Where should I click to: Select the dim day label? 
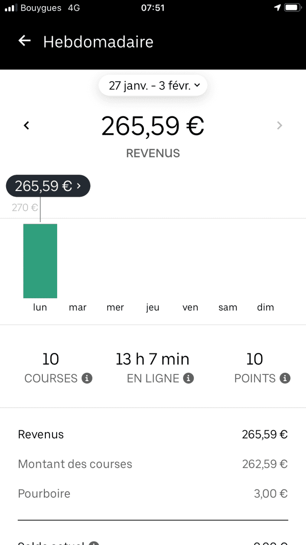point(265,307)
